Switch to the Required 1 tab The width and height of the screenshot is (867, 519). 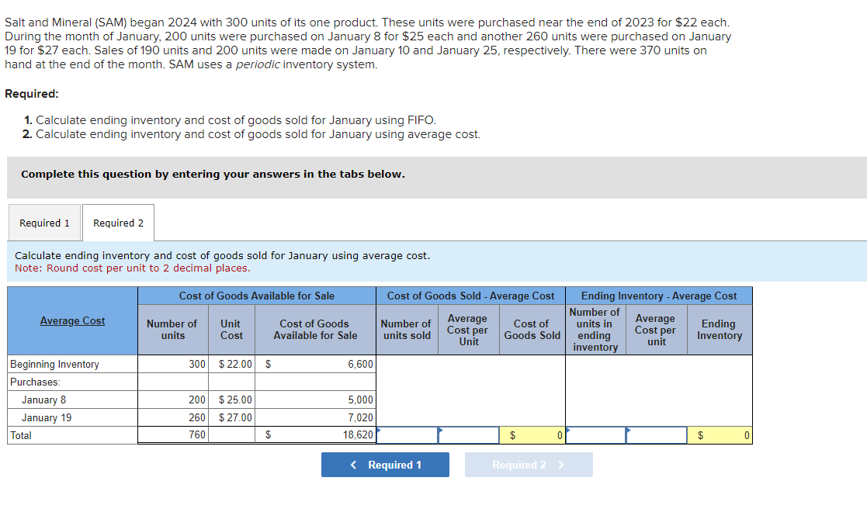point(44,223)
